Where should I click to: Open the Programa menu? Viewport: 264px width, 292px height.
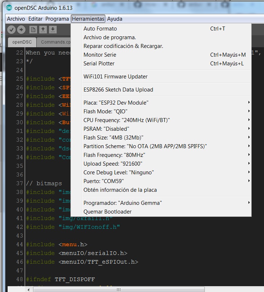57,19
